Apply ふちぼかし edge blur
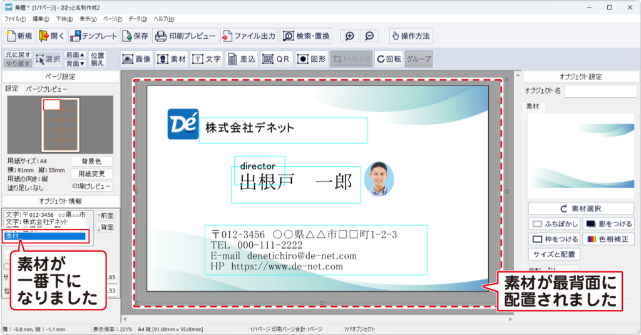The image size is (641, 335). (555, 224)
